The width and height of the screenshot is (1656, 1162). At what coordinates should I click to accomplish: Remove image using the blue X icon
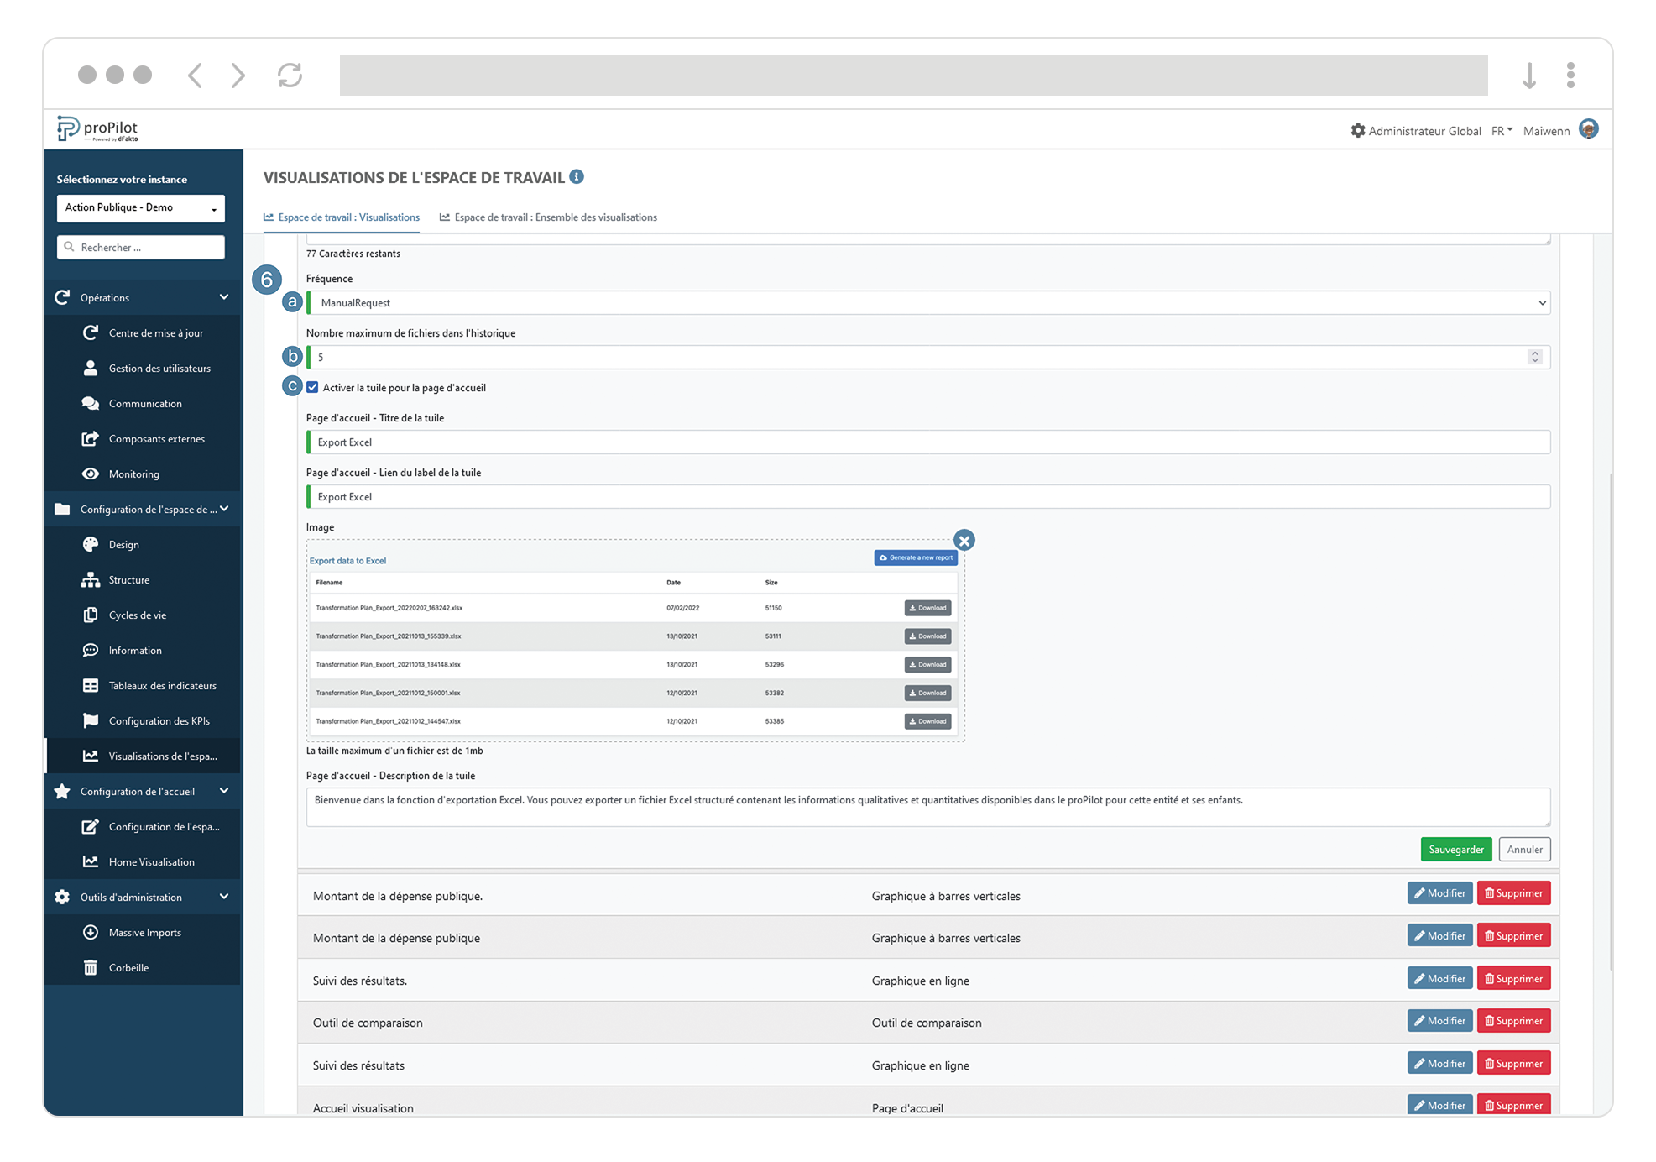tap(964, 541)
